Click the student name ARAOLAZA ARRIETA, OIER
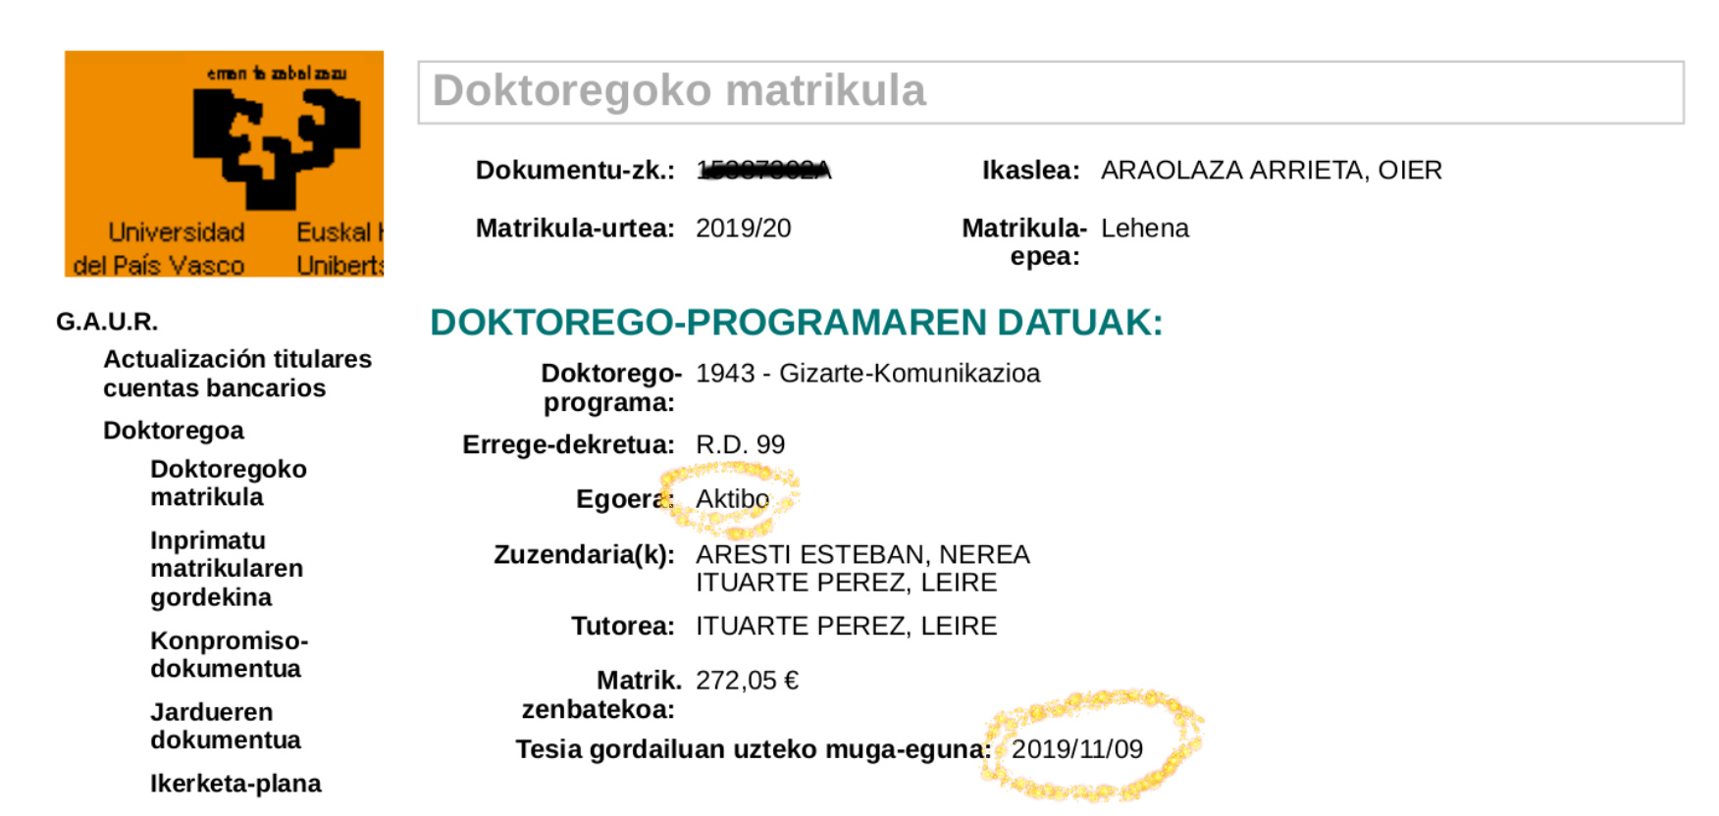 pos(1272,171)
